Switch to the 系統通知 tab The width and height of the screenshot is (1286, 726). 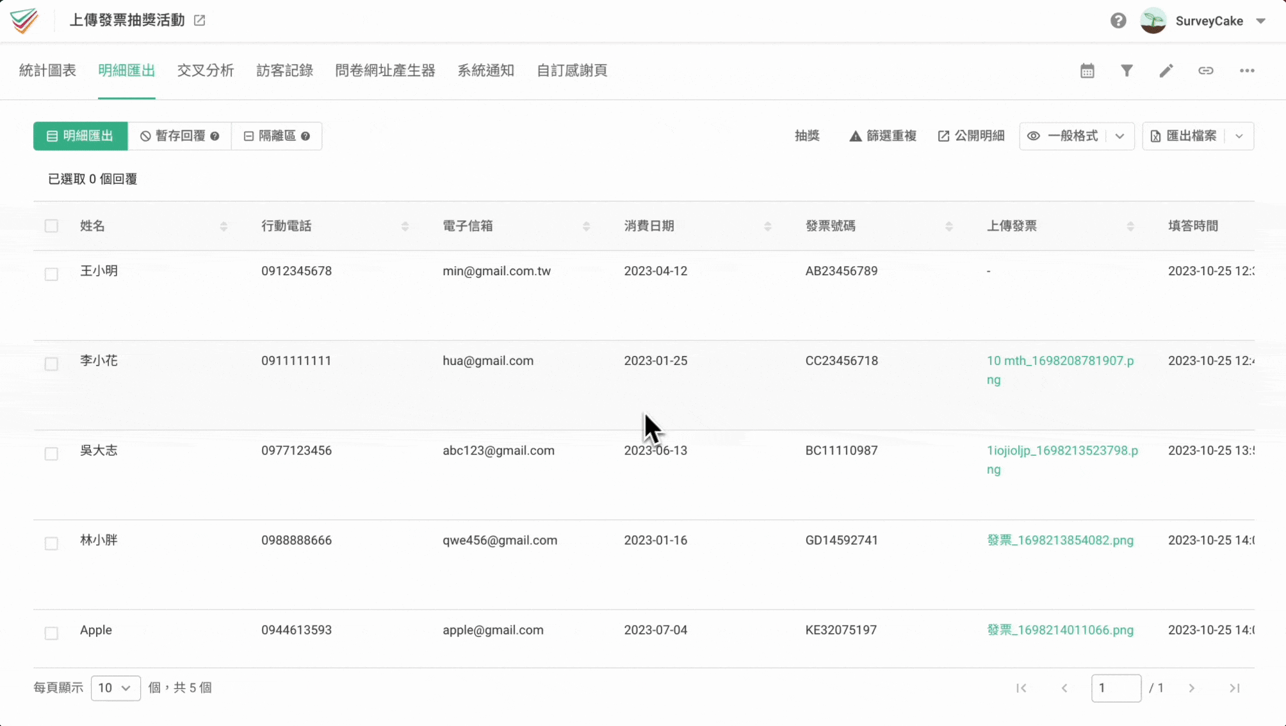[x=486, y=70]
